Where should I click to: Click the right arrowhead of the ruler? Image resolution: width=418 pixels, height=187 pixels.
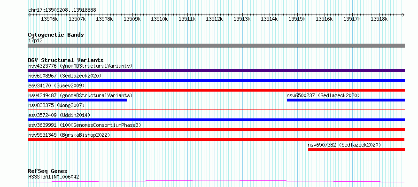403,15
